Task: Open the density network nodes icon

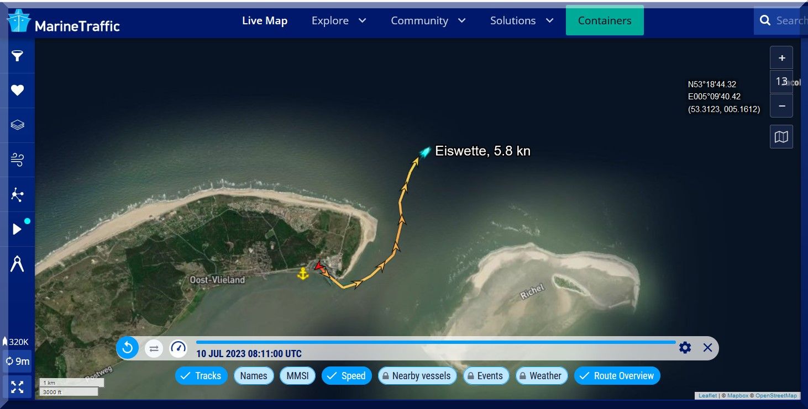Action: pos(18,195)
